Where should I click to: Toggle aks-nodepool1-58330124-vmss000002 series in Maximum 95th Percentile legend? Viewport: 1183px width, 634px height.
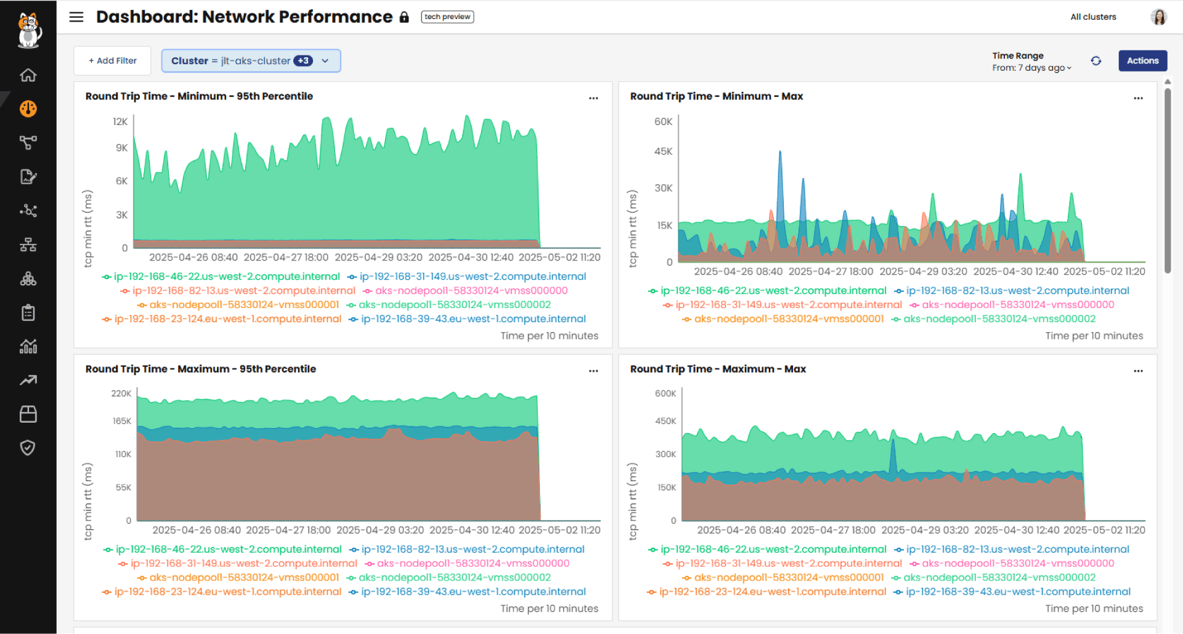coord(449,578)
